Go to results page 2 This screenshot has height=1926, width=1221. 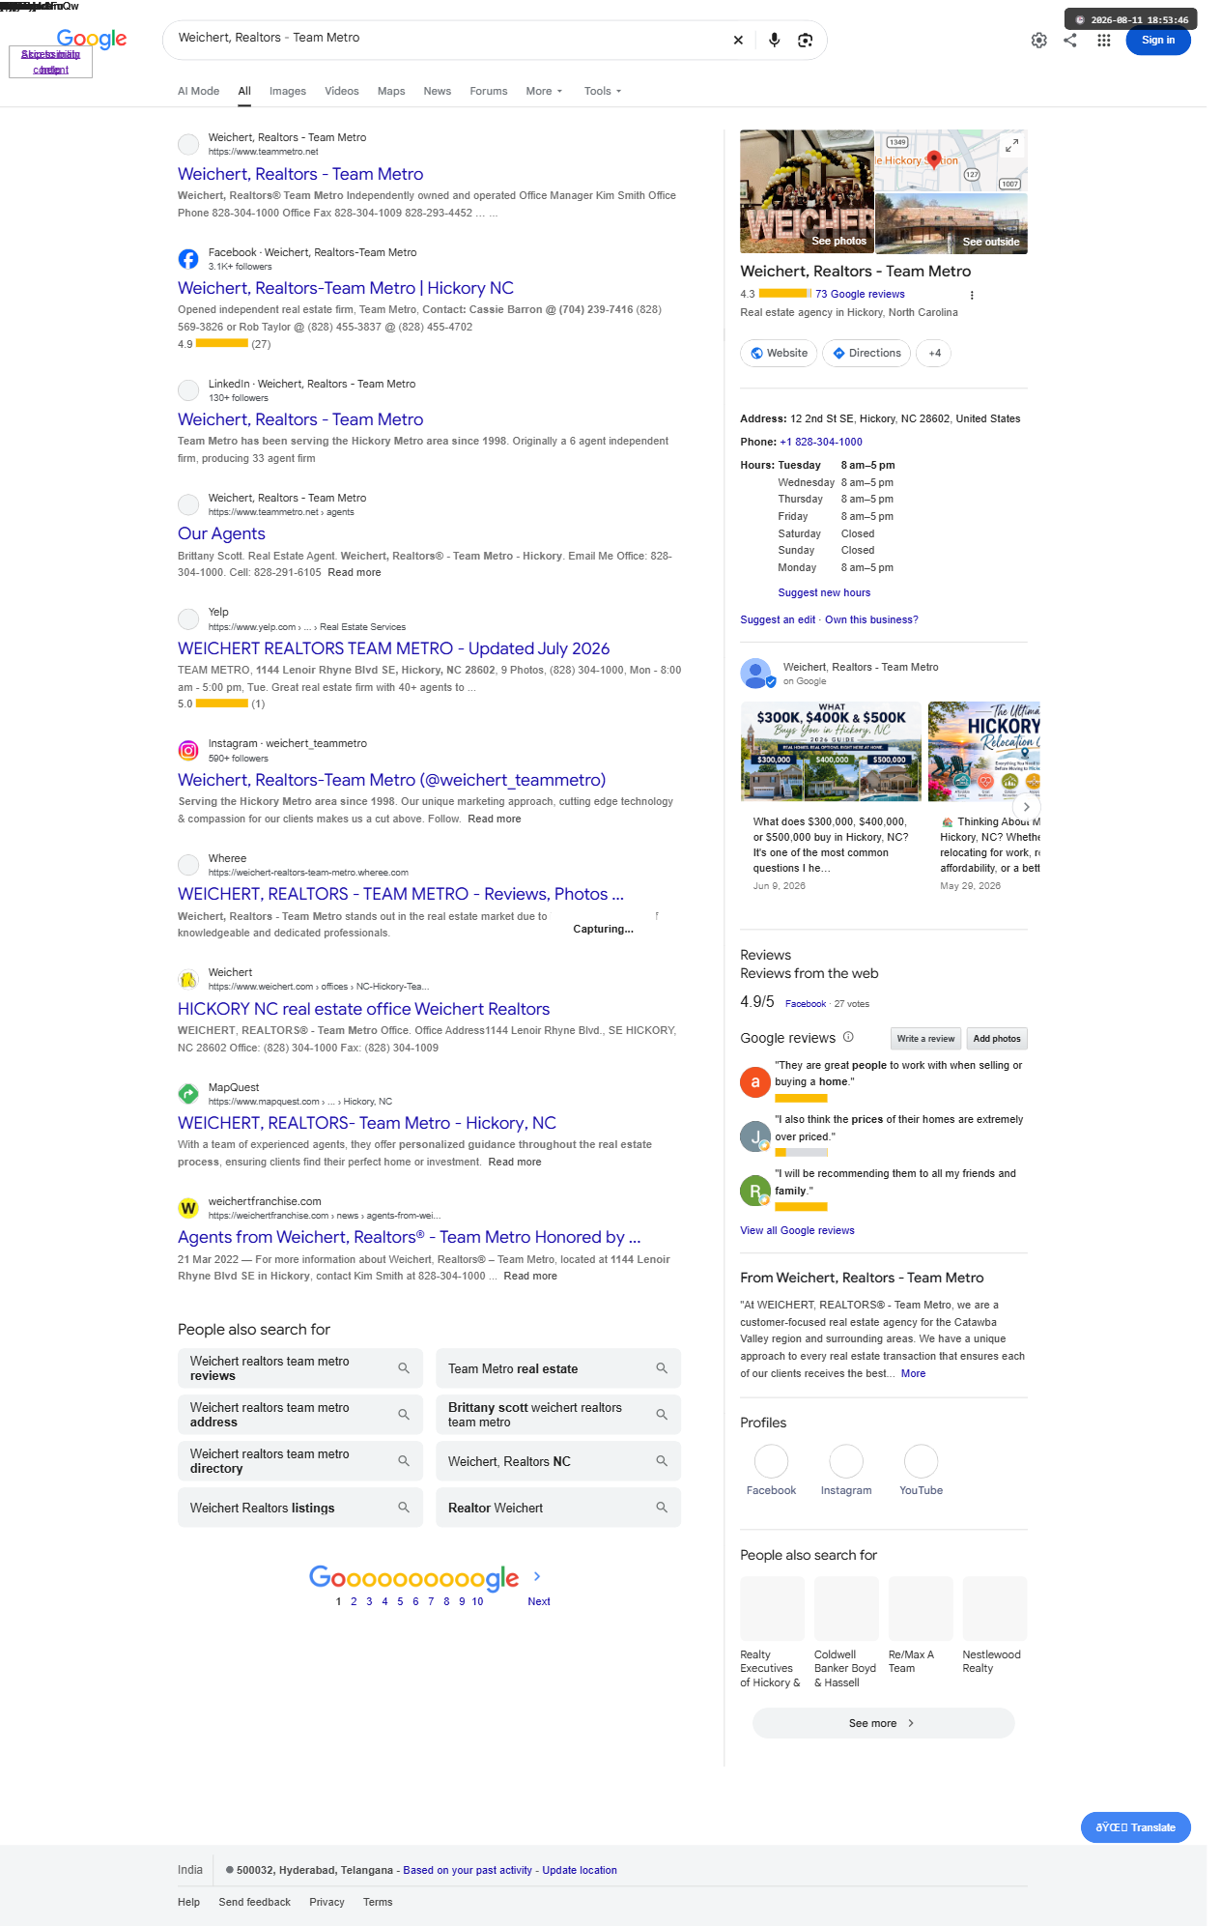coord(354,1602)
